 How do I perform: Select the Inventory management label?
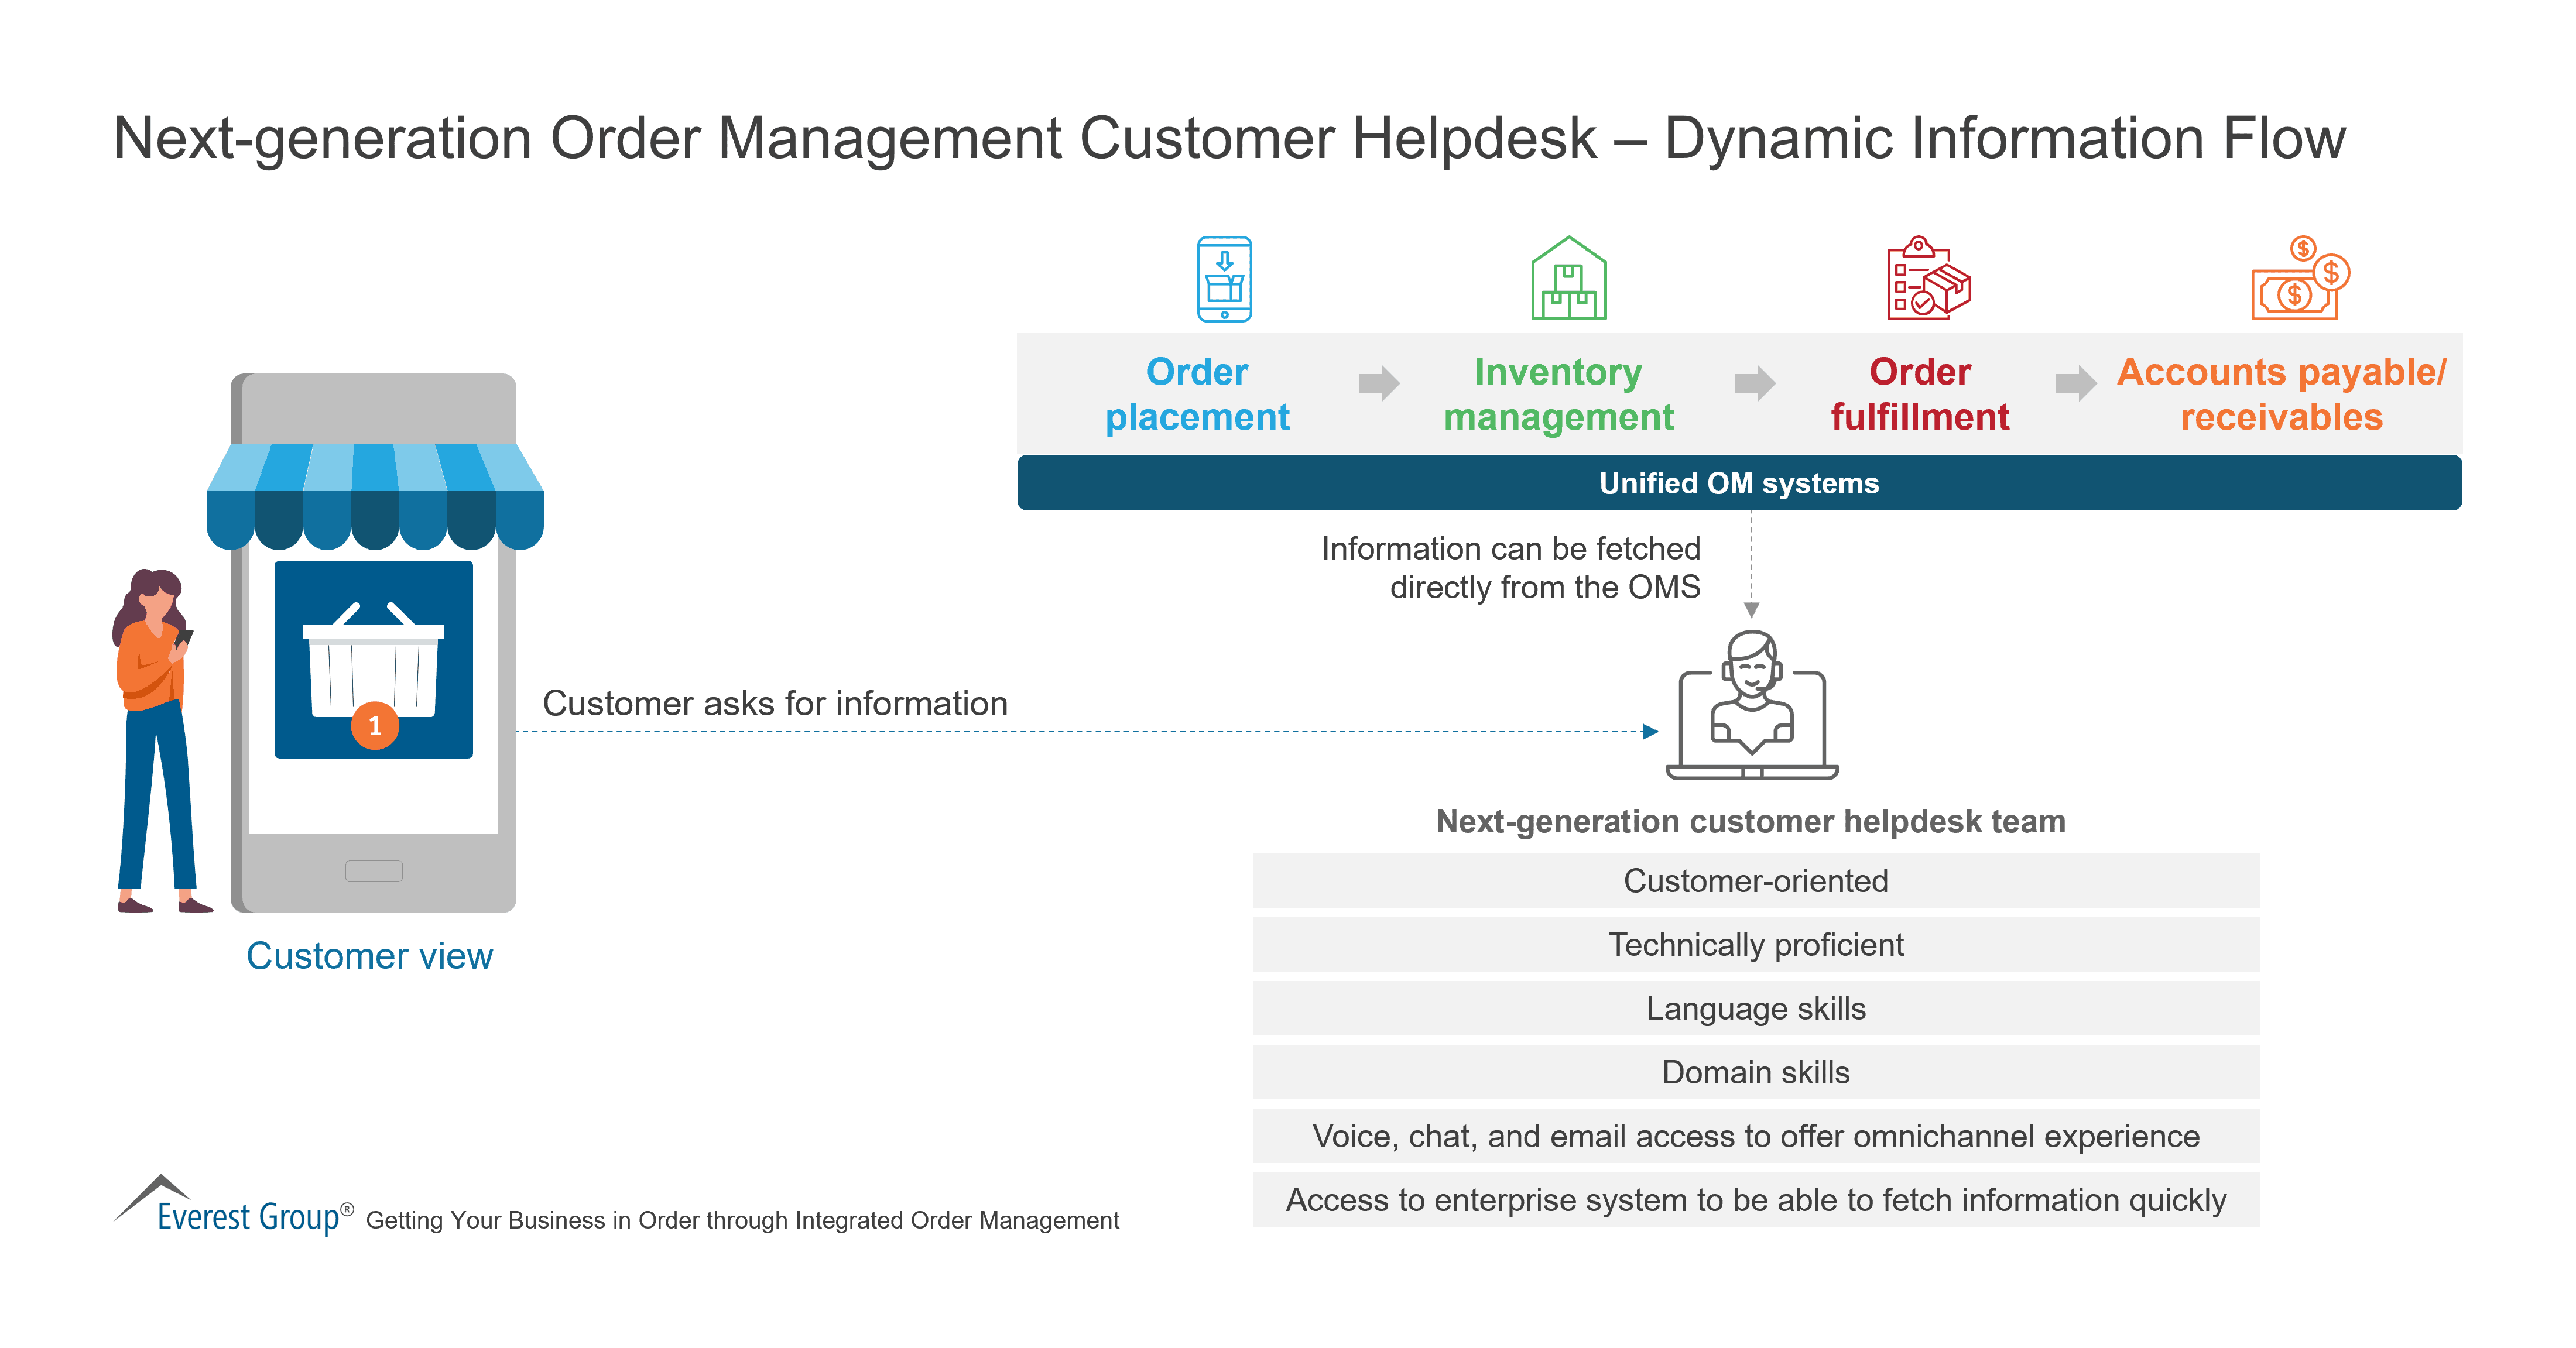tap(1558, 394)
